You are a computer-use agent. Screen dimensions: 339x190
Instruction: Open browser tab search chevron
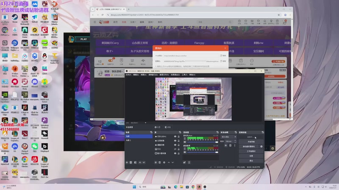[x=93, y=9]
